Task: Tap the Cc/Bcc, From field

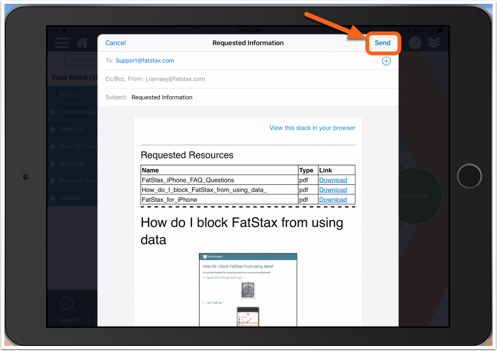Action: coord(248,79)
